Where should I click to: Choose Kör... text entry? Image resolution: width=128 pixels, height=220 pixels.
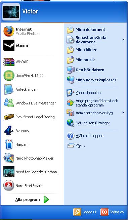[x=80, y=146]
